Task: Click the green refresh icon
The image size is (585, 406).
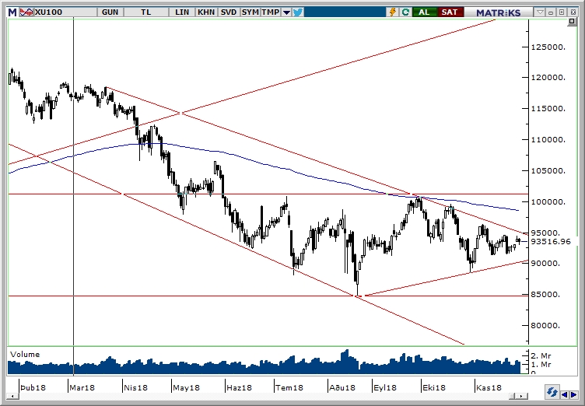Action: pos(405,12)
